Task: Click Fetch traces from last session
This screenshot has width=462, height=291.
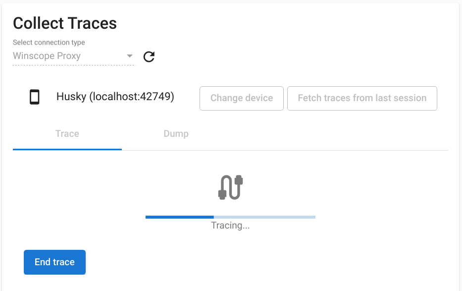Action: click(x=362, y=98)
